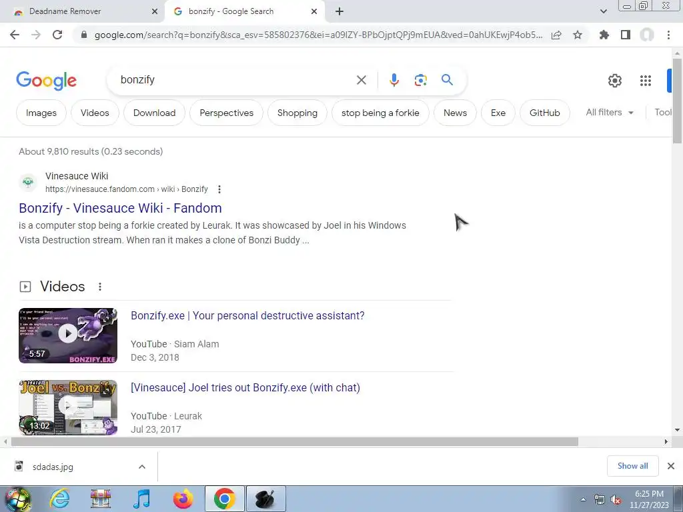Select the Perspectives filter chip
Screen dimensions: 683x512
click(x=226, y=113)
